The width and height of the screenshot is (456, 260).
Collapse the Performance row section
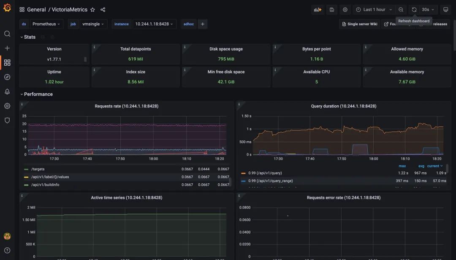38,94
